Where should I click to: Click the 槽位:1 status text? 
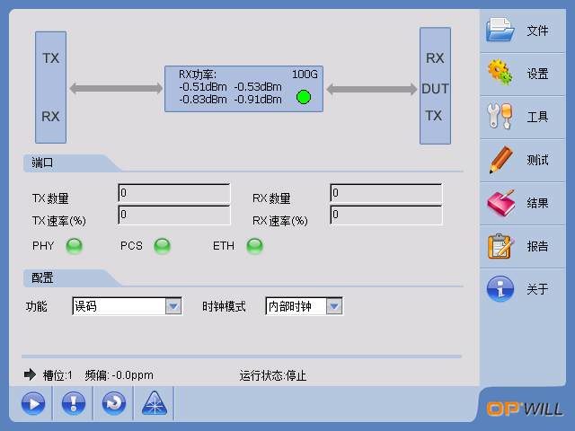click(x=57, y=375)
